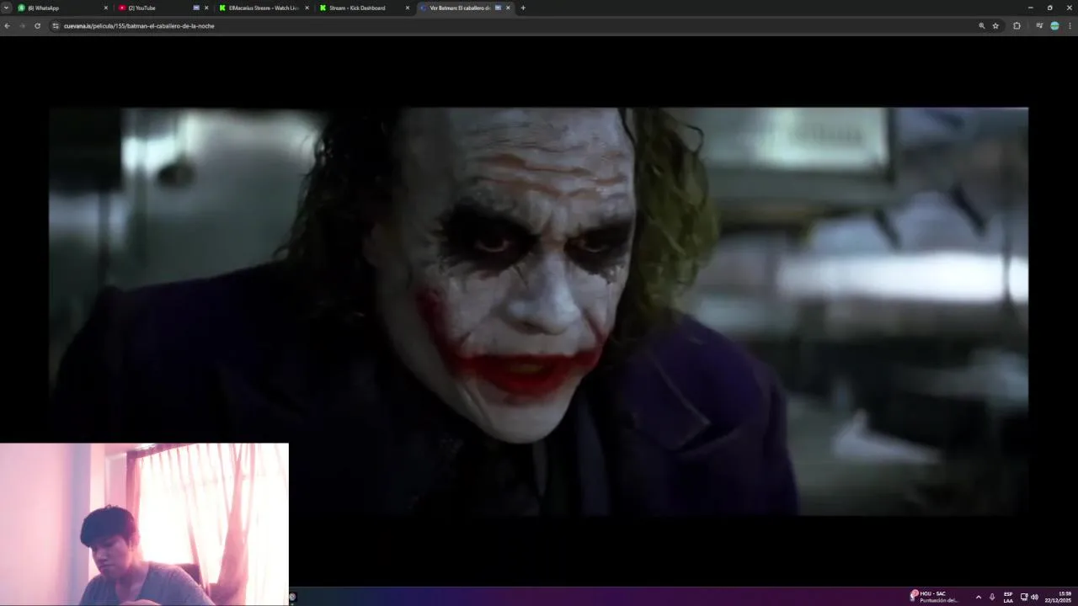Close the Batman movie tab
This screenshot has width=1078, height=606.
(x=508, y=8)
